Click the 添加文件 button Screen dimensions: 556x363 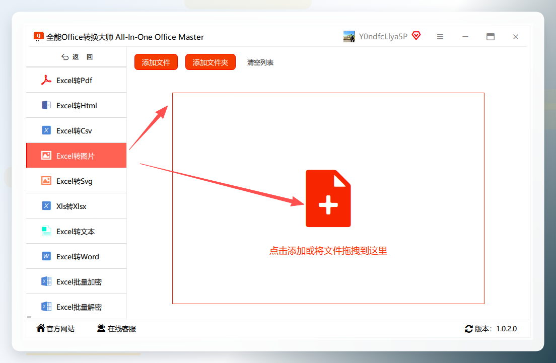pyautogui.click(x=156, y=62)
